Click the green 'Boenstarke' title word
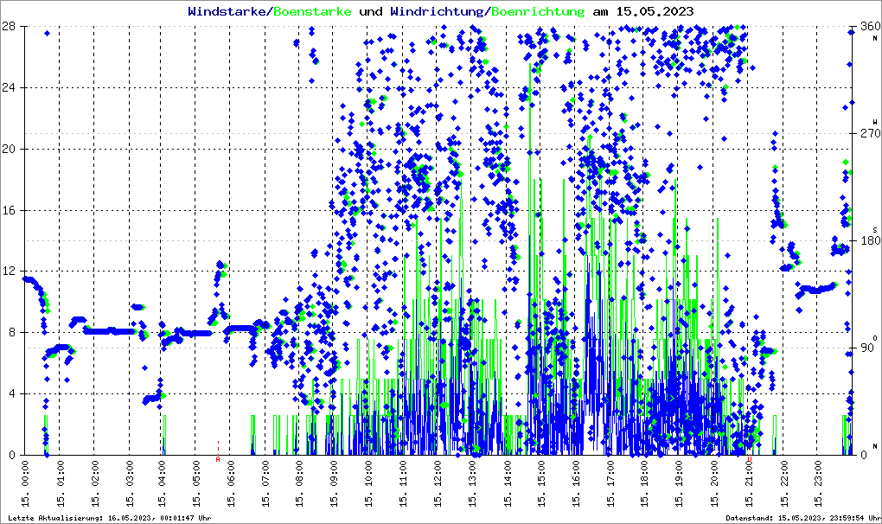This screenshot has height=524, width=882. 312,11
